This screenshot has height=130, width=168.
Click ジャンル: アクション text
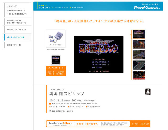point(75,107)
